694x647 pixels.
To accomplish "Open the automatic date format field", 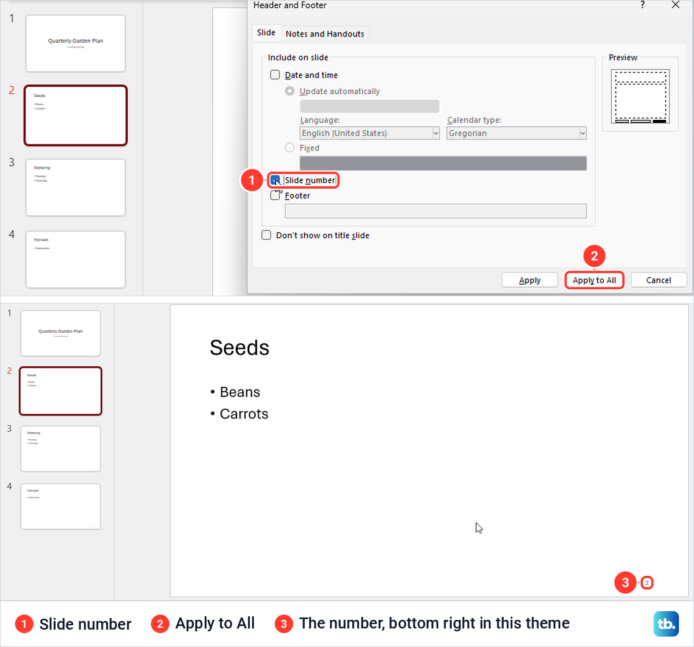I will pos(370,106).
